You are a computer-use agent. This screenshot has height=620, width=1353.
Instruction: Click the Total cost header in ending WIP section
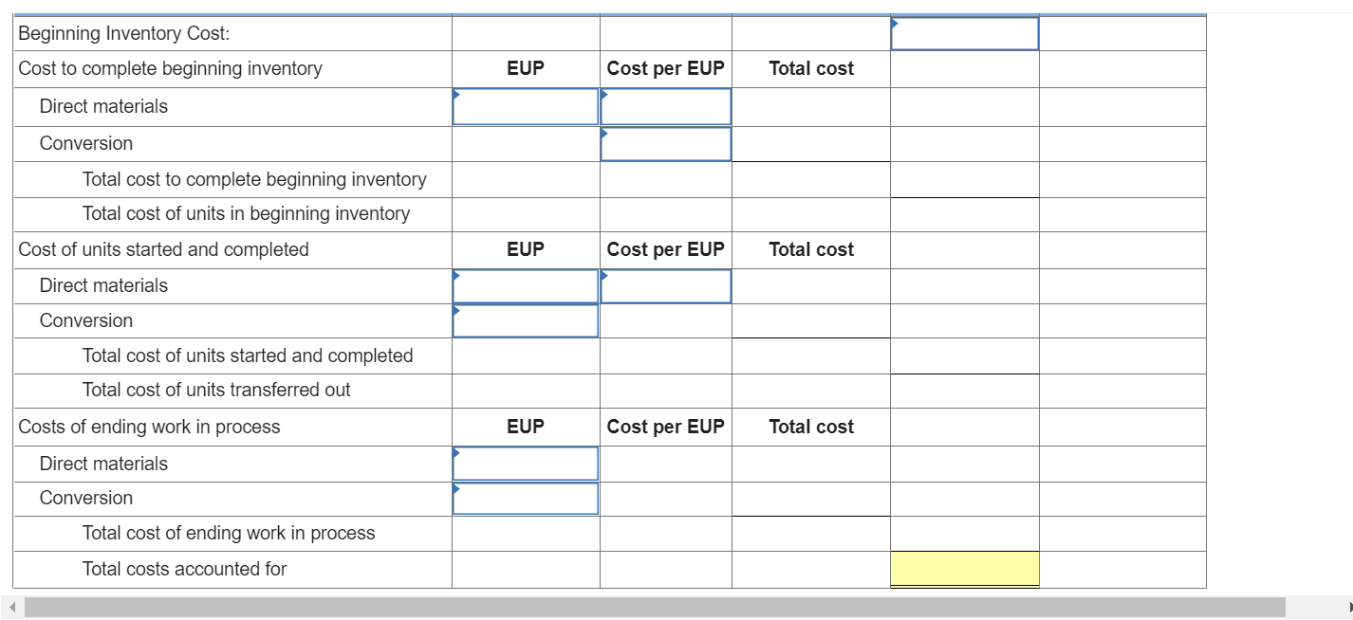tap(810, 427)
